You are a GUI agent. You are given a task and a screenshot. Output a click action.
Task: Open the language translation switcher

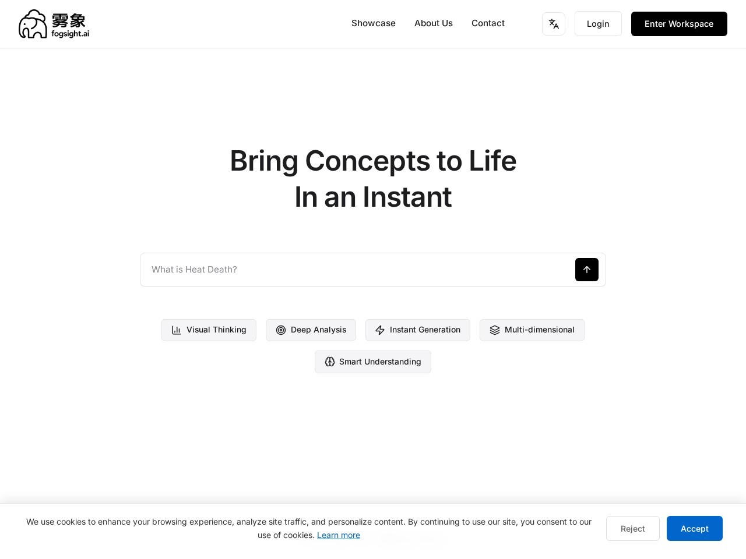[554, 24]
